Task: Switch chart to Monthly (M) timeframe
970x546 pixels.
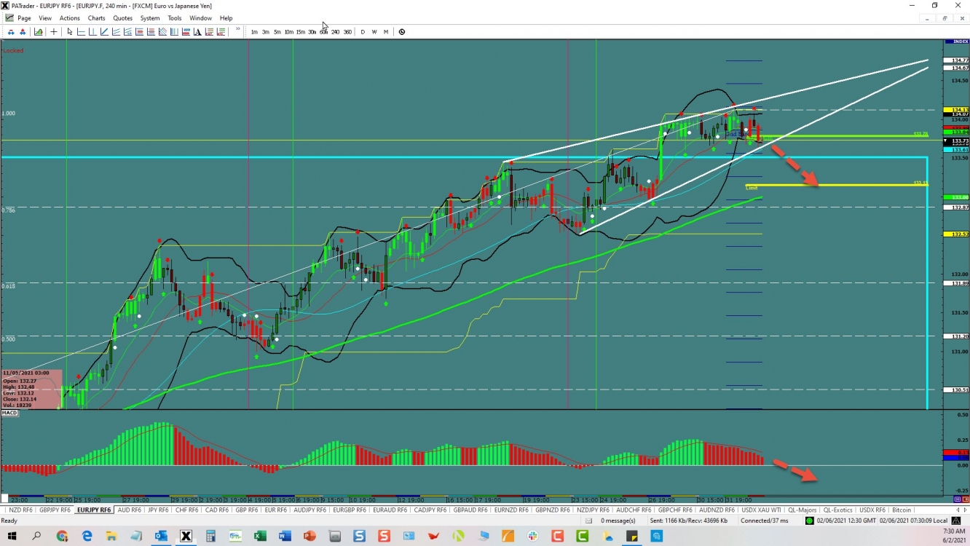Action: click(386, 32)
